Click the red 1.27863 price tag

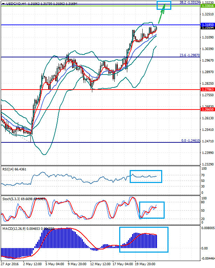206,90
